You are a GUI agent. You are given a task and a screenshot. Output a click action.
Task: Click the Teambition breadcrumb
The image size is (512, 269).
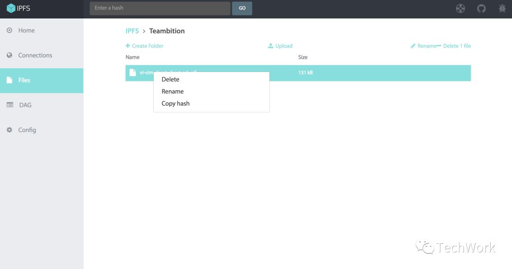tap(167, 31)
